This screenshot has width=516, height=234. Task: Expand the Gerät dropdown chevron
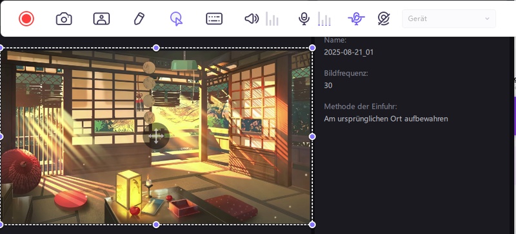[x=488, y=19]
